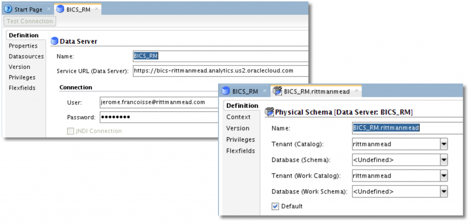Click the Physical Schema Name field

click(x=408, y=128)
